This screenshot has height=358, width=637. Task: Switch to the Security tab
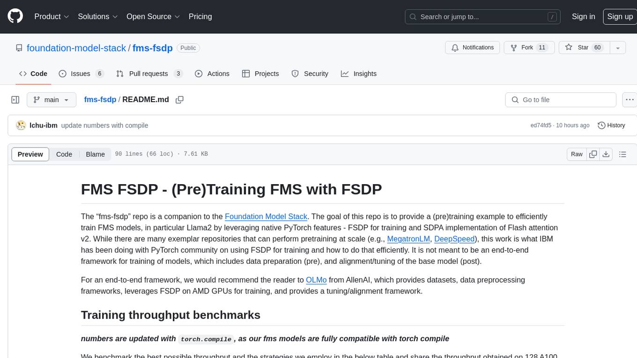310,74
